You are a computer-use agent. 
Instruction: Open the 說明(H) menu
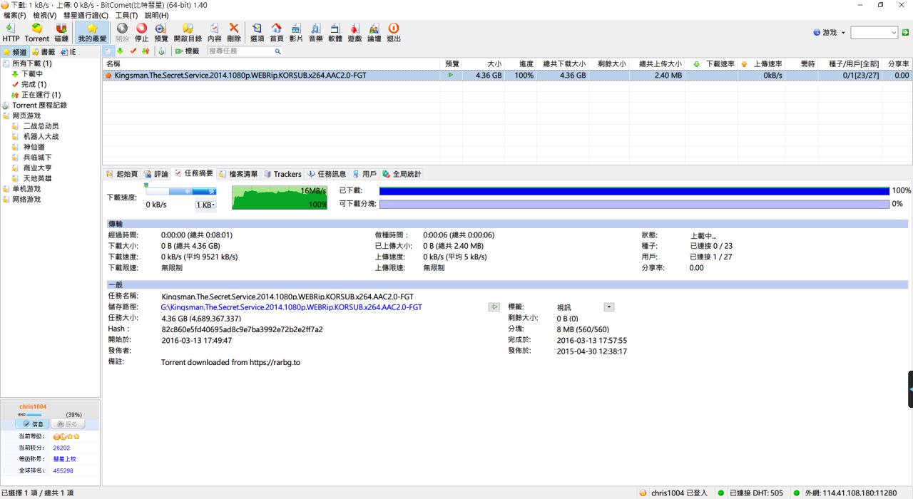tap(157, 15)
